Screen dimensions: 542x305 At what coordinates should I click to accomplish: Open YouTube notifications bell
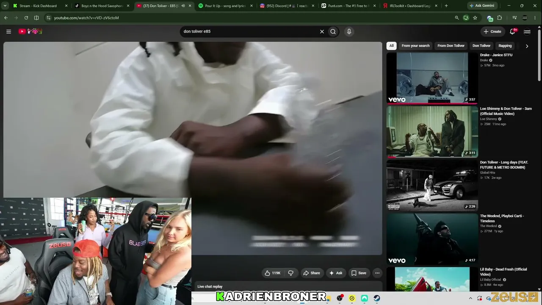[512, 31]
